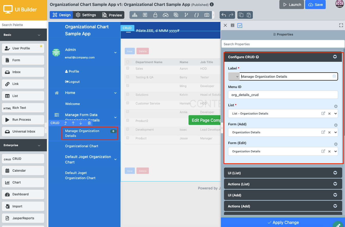The height and width of the screenshot is (227, 345).
Task: Click the Menu ID input field
Action: pos(283,95)
